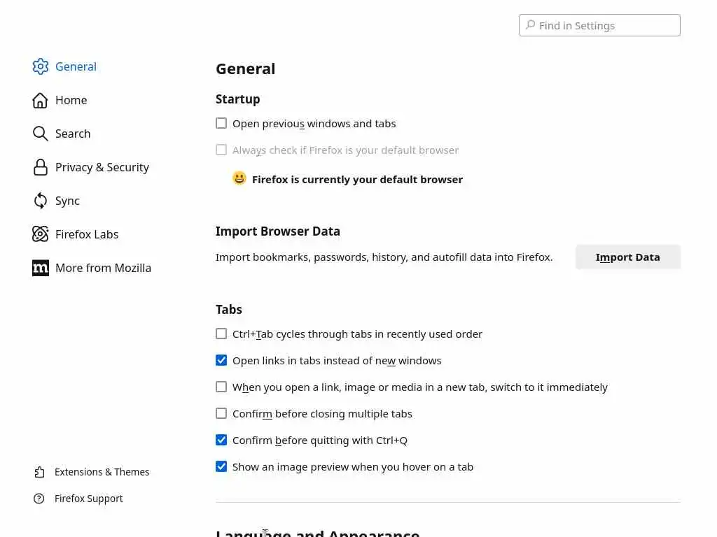Go to the Firefox Labs settings category
717x537 pixels.
coord(86,234)
